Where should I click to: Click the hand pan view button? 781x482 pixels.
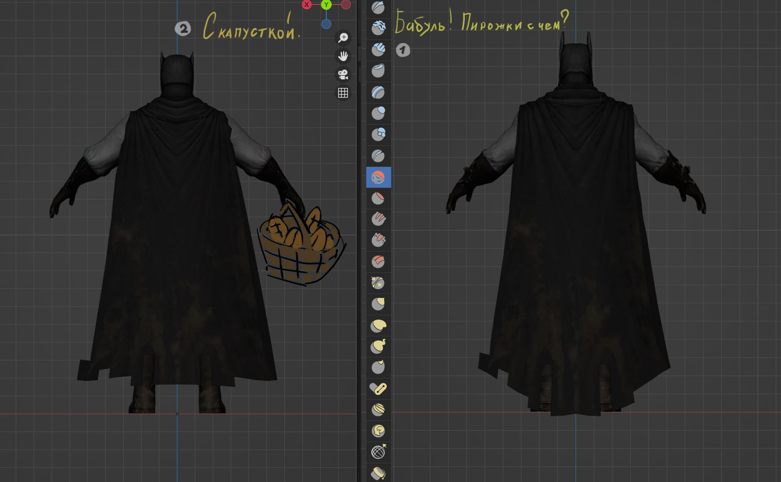pos(343,56)
